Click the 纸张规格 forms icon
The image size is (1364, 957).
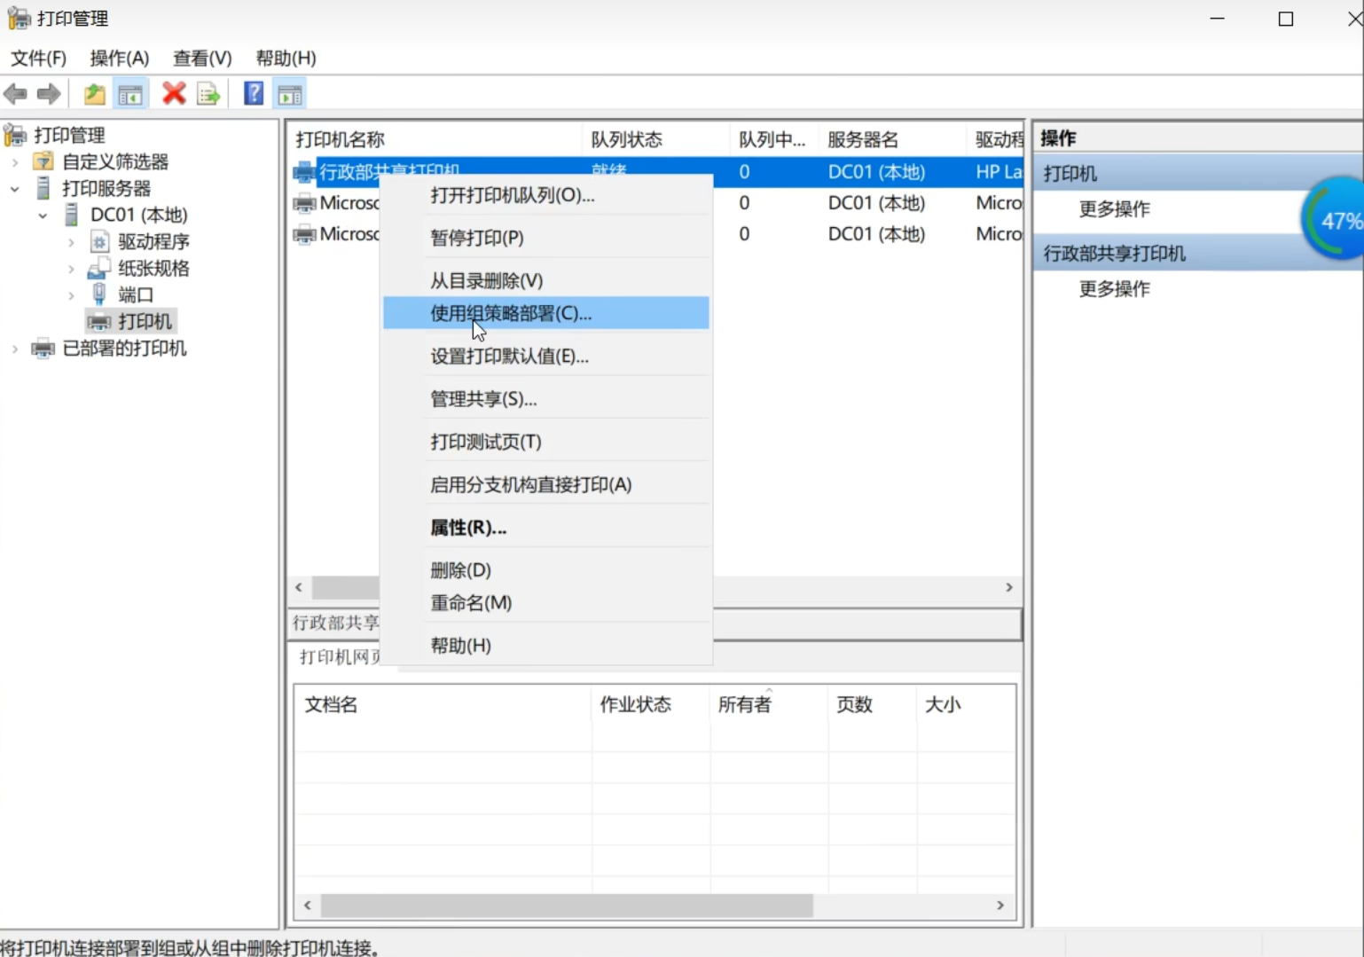pos(98,268)
